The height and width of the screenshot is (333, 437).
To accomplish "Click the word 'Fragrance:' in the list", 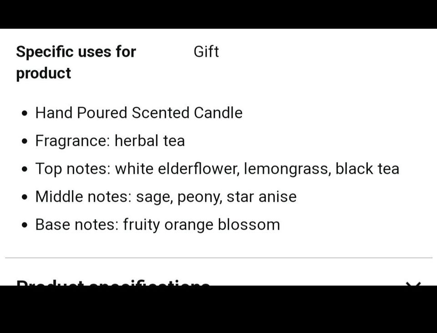I will (x=72, y=141).
